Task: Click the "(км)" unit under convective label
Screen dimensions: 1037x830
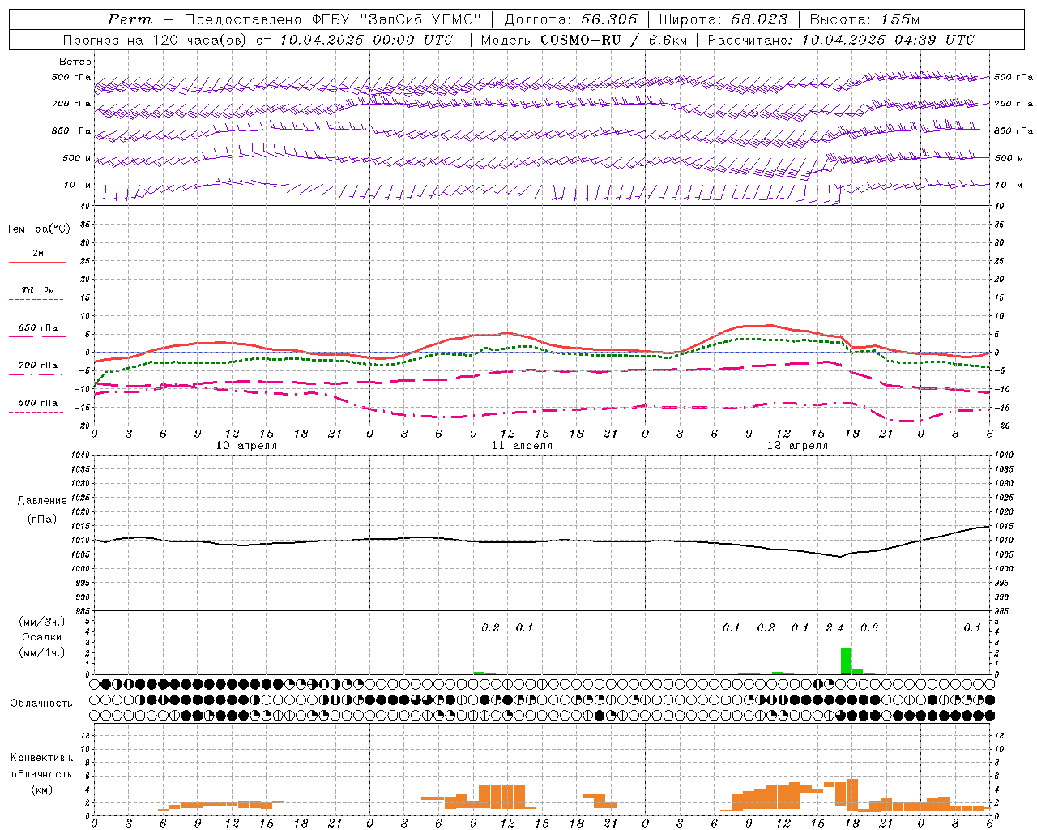Action: 42,789
